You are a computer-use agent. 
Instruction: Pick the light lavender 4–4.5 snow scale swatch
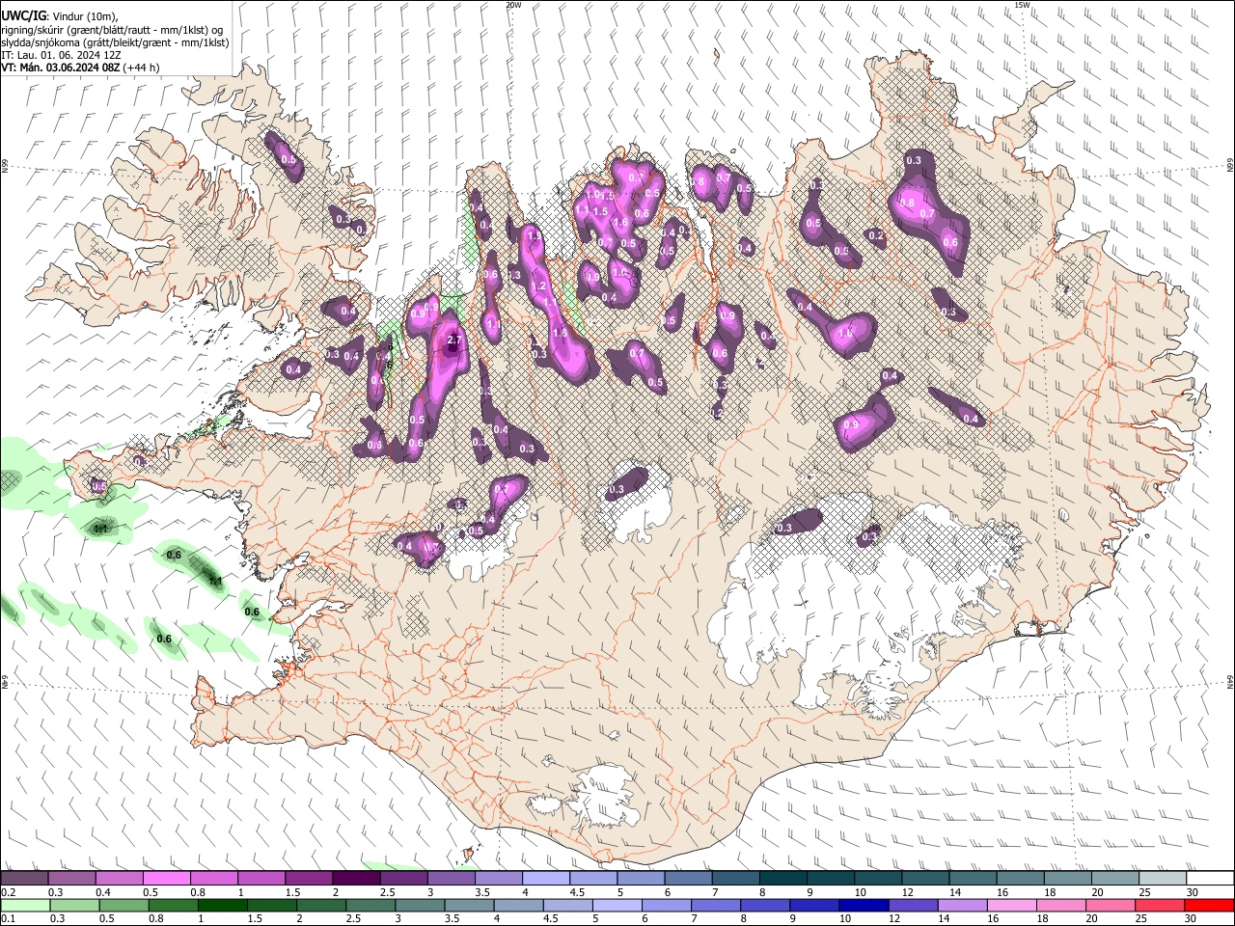click(546, 878)
